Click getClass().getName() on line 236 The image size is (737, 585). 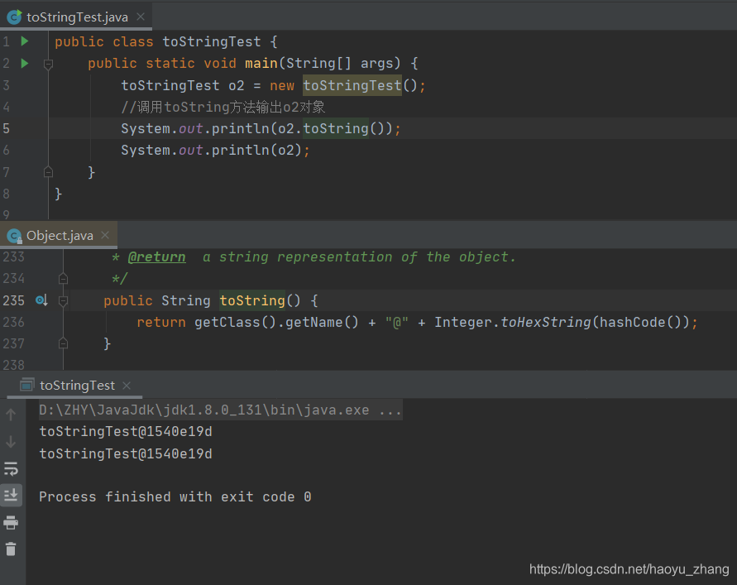click(276, 322)
